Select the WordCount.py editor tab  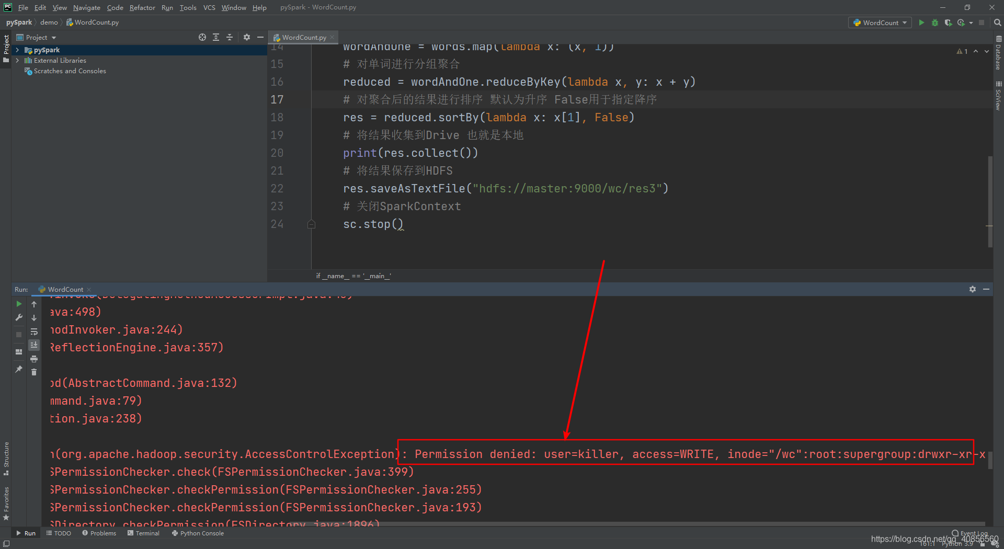click(303, 37)
